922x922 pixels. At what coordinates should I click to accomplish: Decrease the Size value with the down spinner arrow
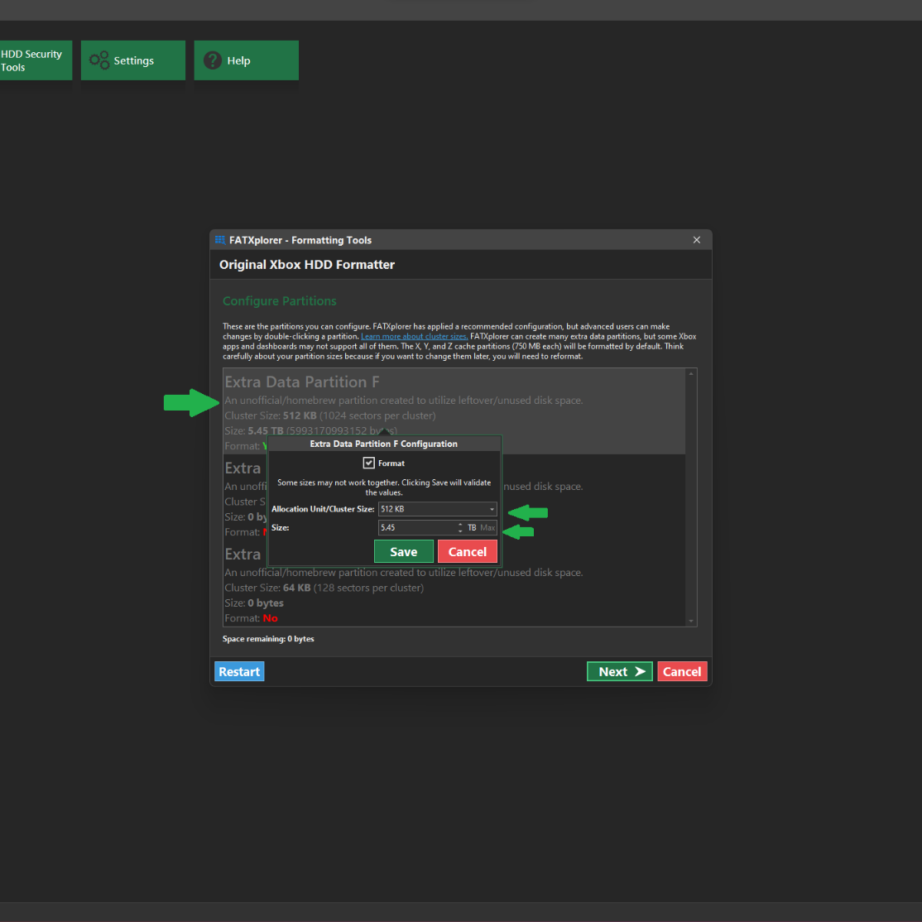click(460, 531)
